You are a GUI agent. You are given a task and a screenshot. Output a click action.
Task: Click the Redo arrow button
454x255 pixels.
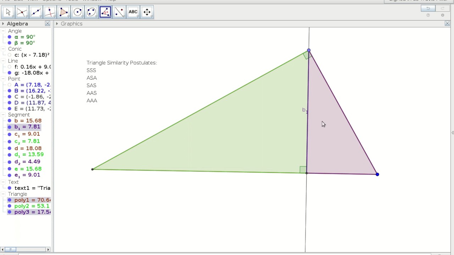[442, 8]
